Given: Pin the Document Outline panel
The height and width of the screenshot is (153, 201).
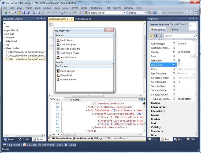Looking at the screenshot, I should (41, 19).
